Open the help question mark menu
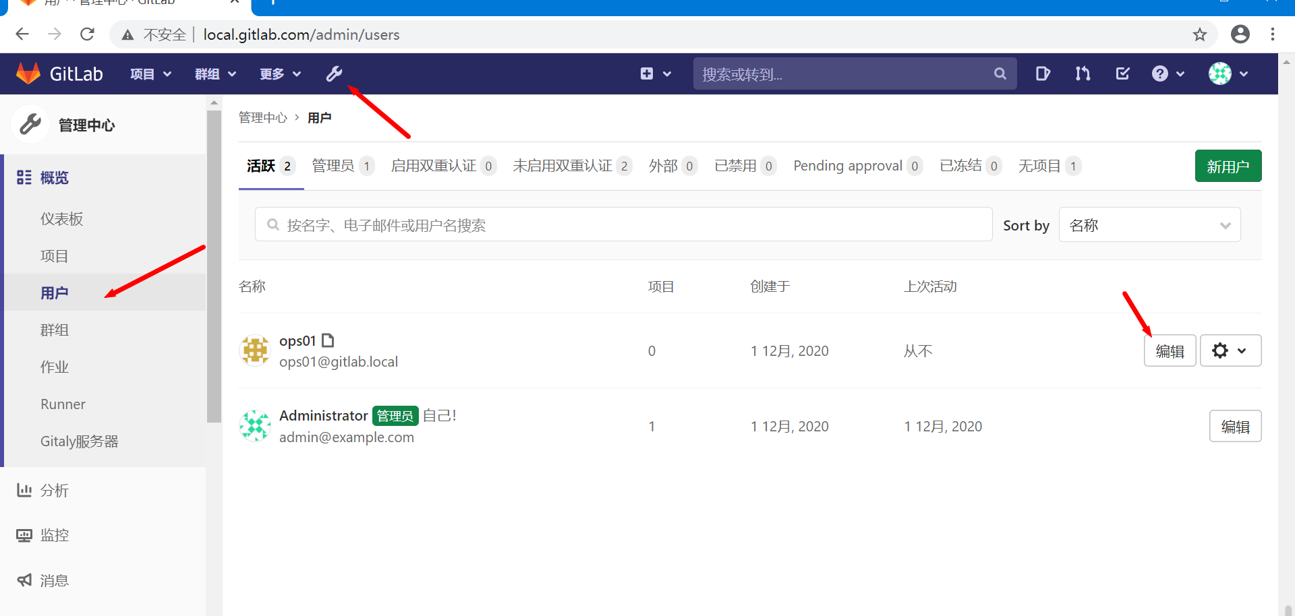The width and height of the screenshot is (1295, 616). [x=1168, y=73]
